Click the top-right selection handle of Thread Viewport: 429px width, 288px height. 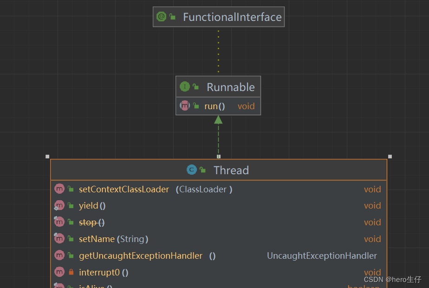click(390, 157)
